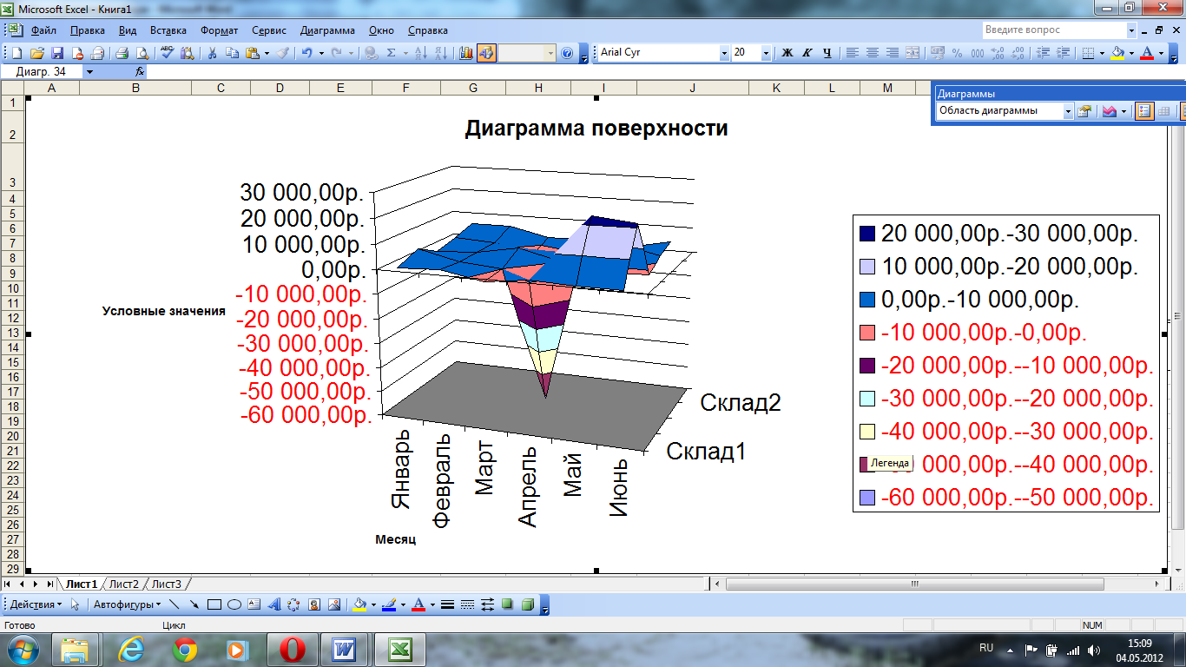Switch to the Лист3 sheet tab
Viewport: 1186px width, 667px height.
[x=166, y=584]
